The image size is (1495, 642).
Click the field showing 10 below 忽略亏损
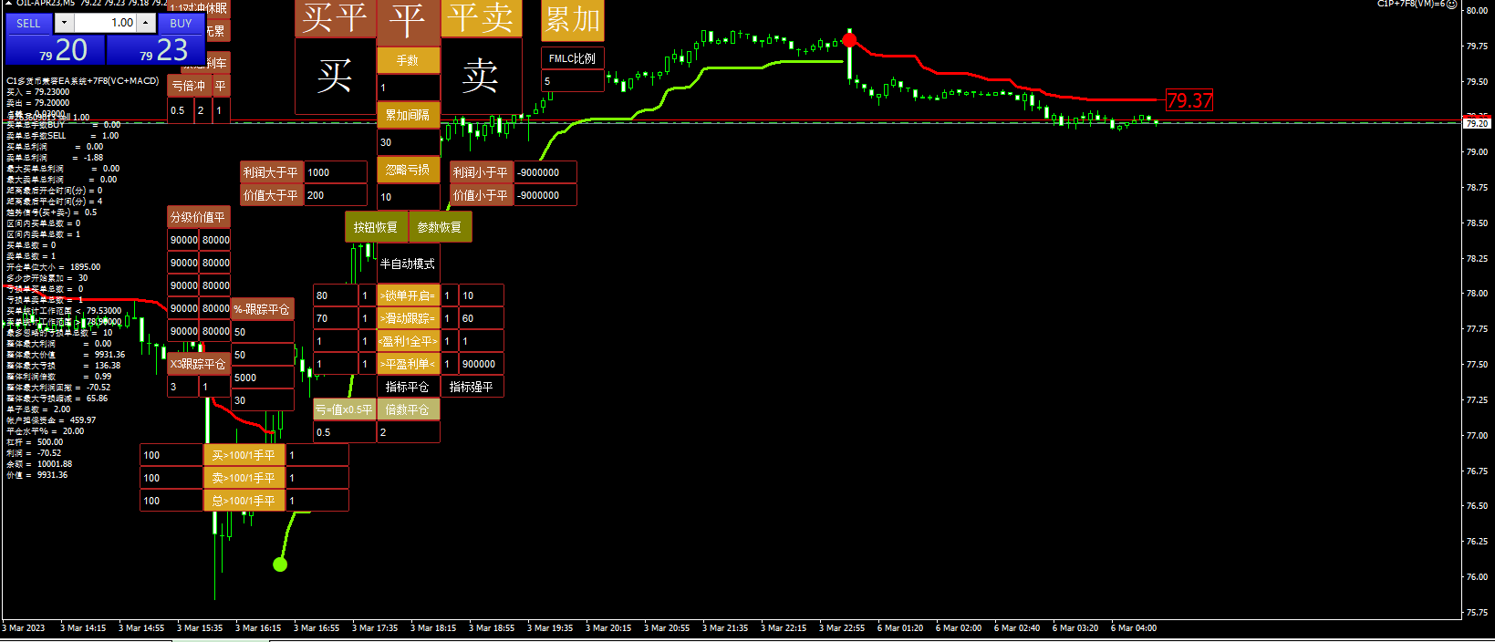click(408, 196)
